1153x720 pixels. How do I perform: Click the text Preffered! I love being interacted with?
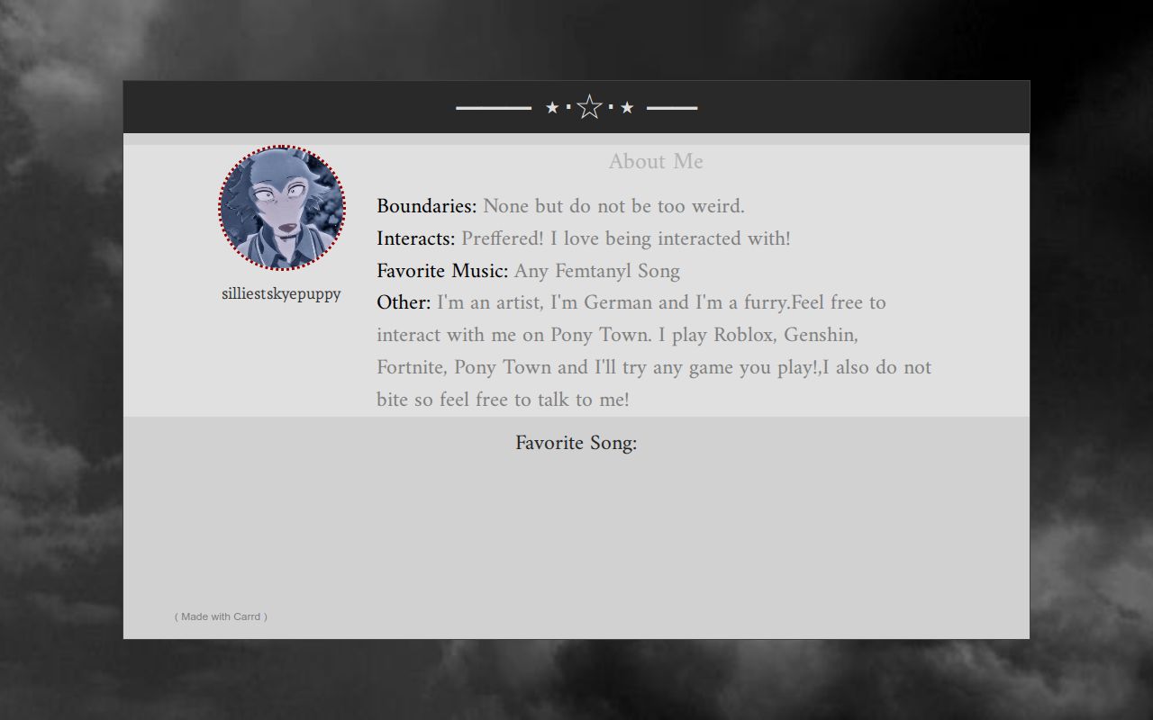click(x=625, y=238)
